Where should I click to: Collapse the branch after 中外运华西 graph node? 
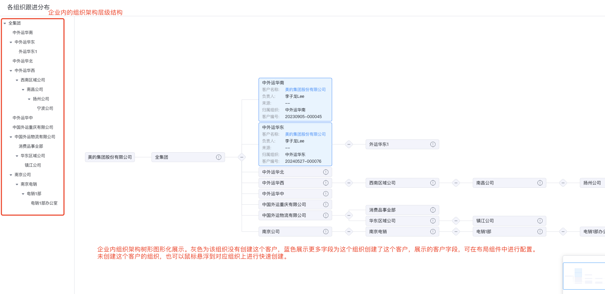[349, 183]
